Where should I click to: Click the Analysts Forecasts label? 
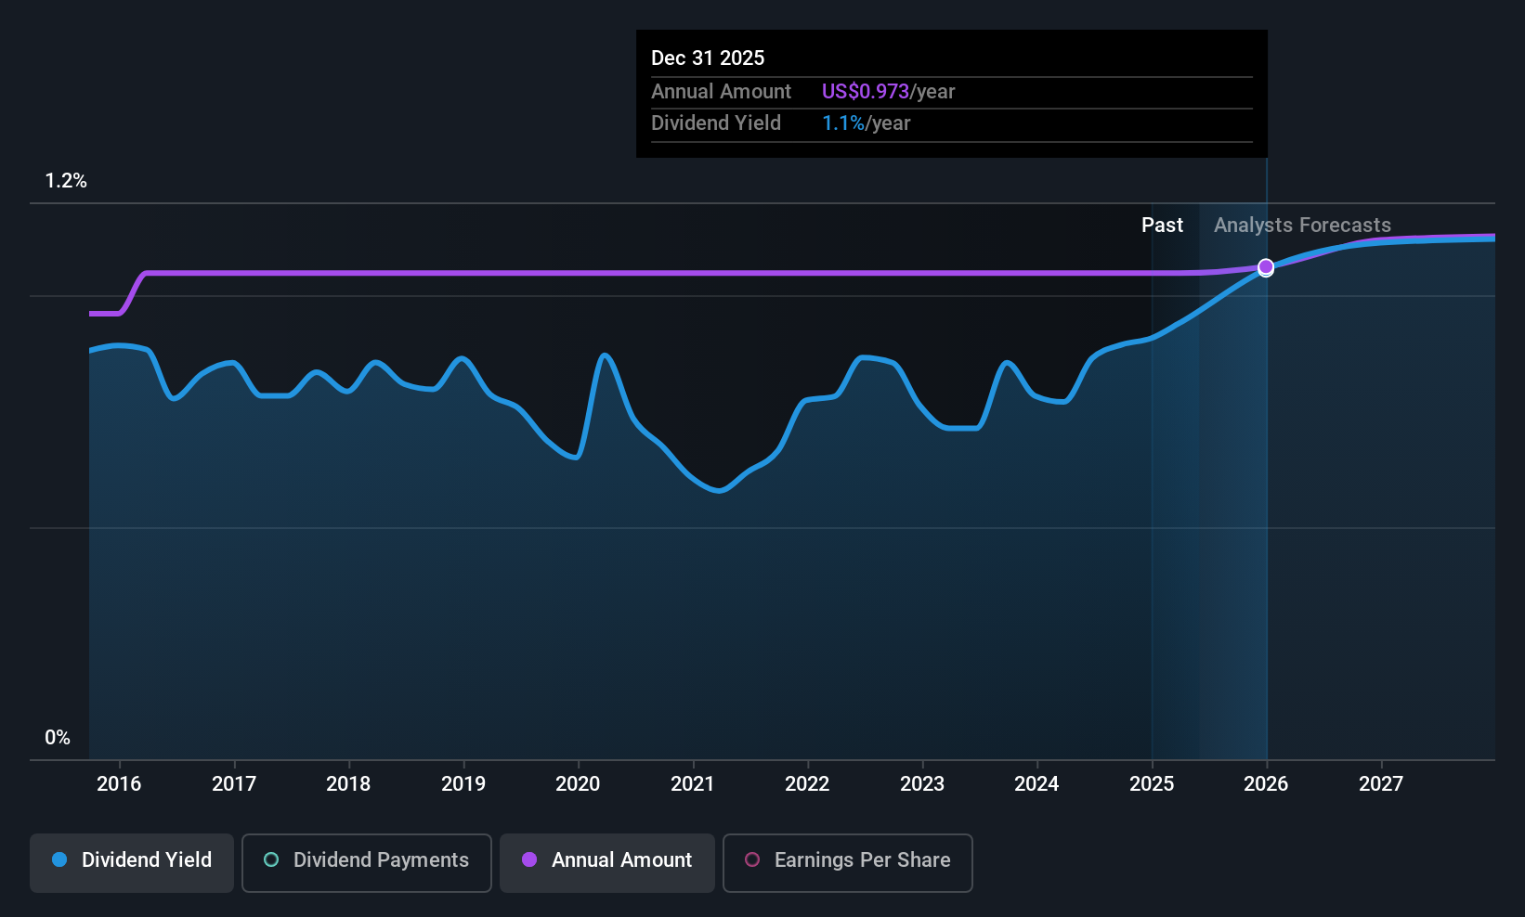[x=1302, y=226]
